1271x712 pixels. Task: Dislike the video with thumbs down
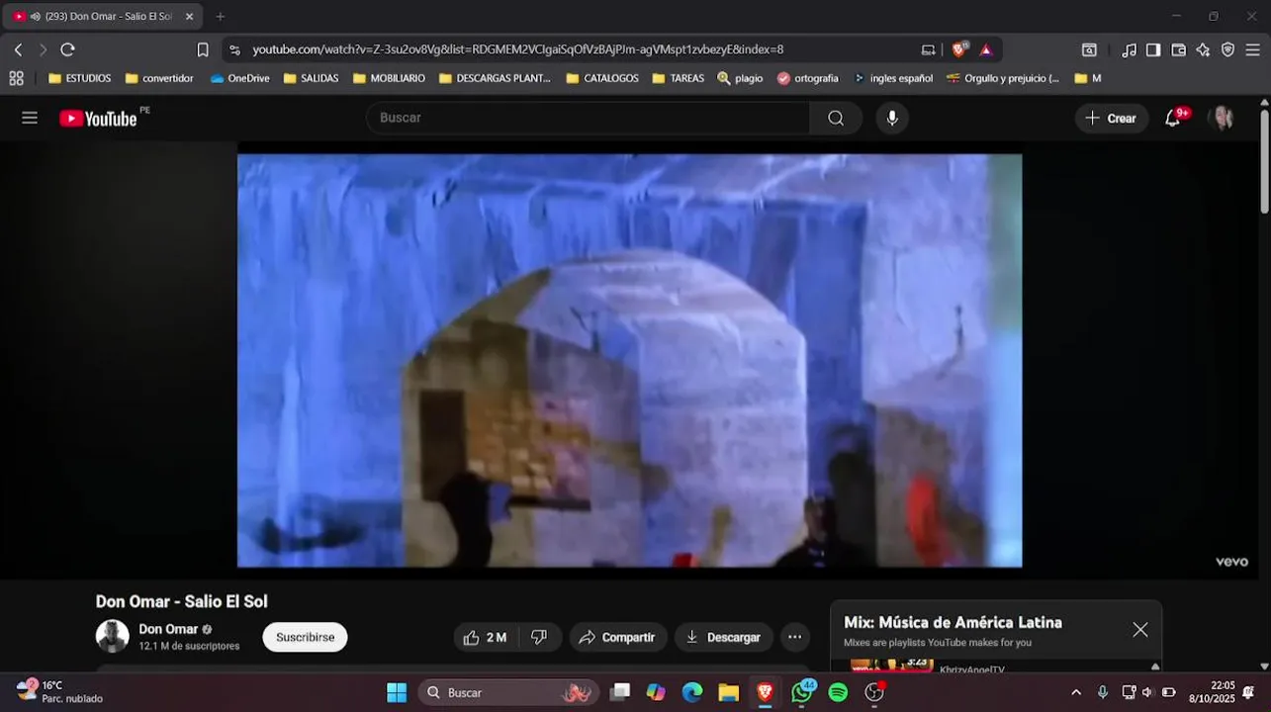click(x=539, y=637)
